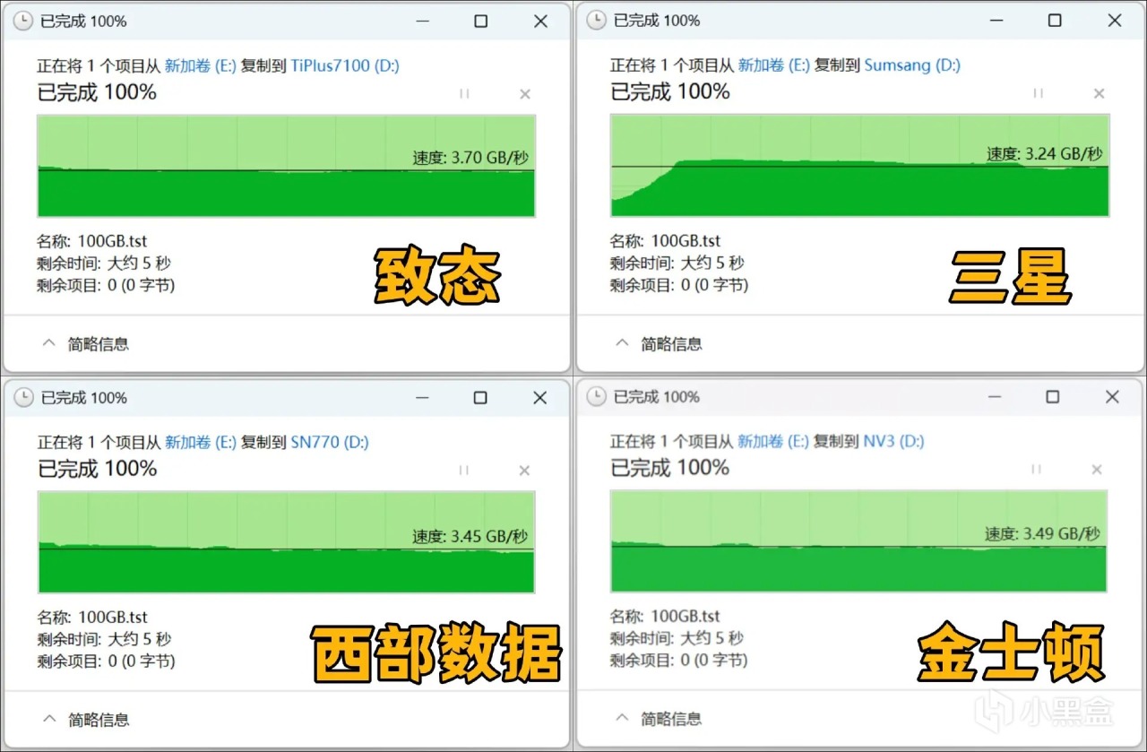Pause the copy to Sumsang (D:)
The height and width of the screenshot is (752, 1147).
[x=1038, y=93]
